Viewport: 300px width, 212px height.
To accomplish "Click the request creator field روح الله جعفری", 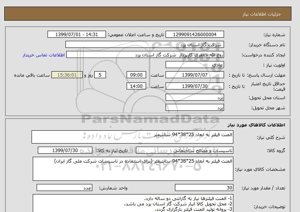I will (x=145, y=55).
